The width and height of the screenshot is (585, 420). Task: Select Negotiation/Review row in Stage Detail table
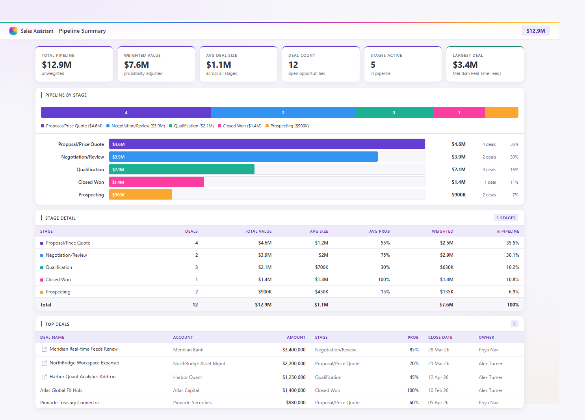(x=280, y=255)
